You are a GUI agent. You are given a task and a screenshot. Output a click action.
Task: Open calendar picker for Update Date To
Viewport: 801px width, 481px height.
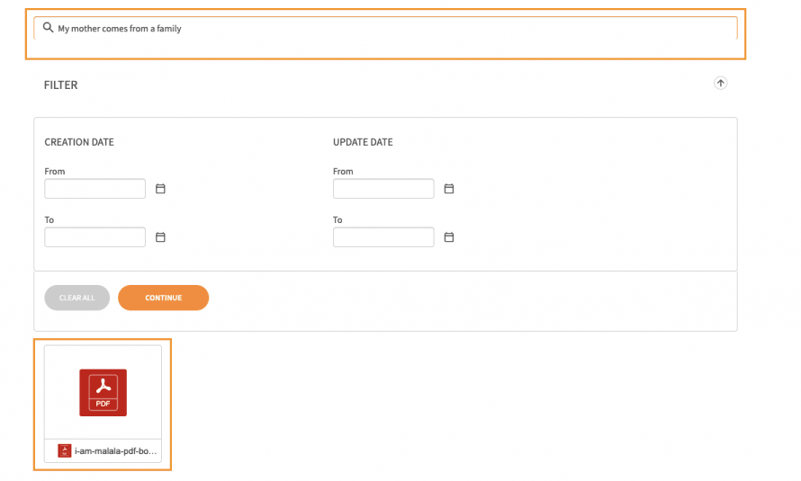pyautogui.click(x=449, y=237)
